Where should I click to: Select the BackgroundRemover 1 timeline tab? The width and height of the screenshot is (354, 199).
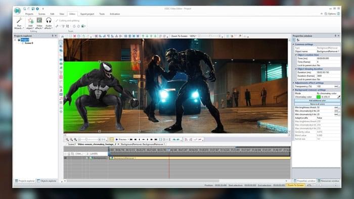(x=143, y=144)
